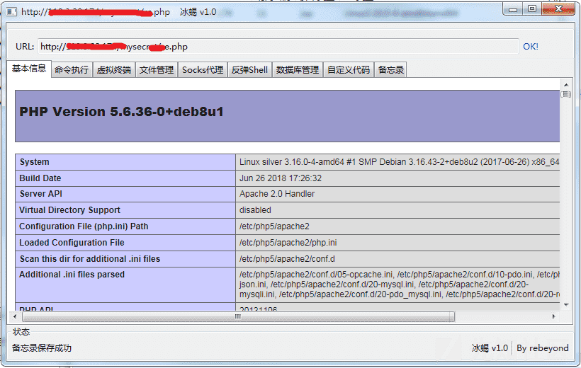Click the 05-opcache.ini parsed files value

coord(399,284)
